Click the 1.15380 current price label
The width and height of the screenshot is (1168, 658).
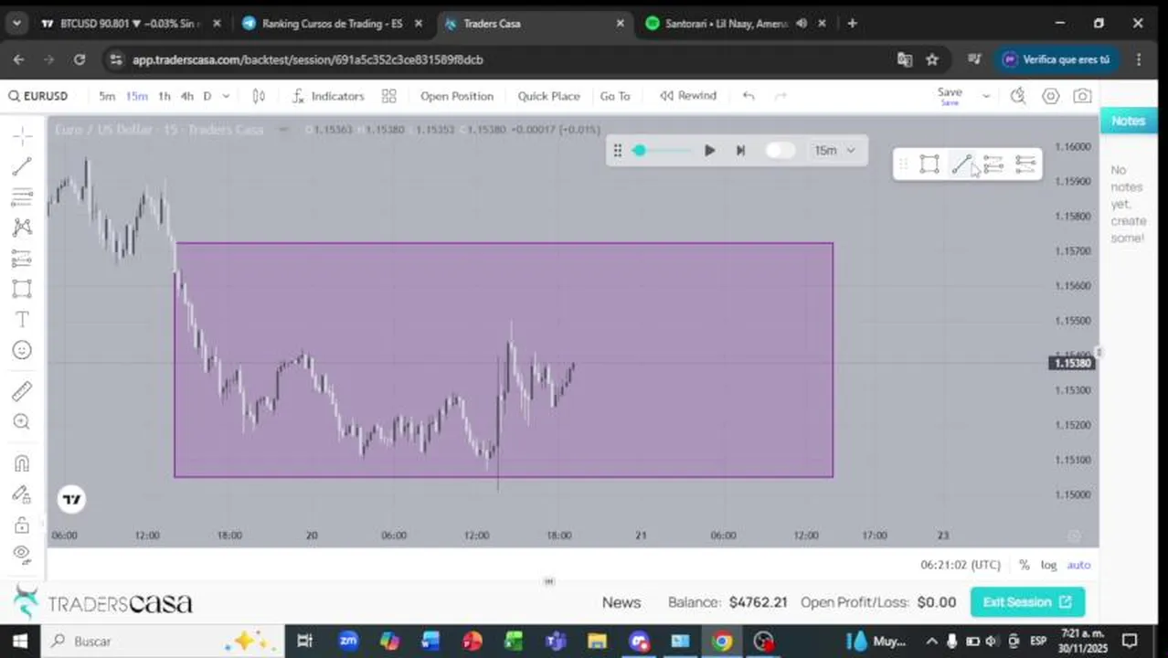tap(1072, 364)
